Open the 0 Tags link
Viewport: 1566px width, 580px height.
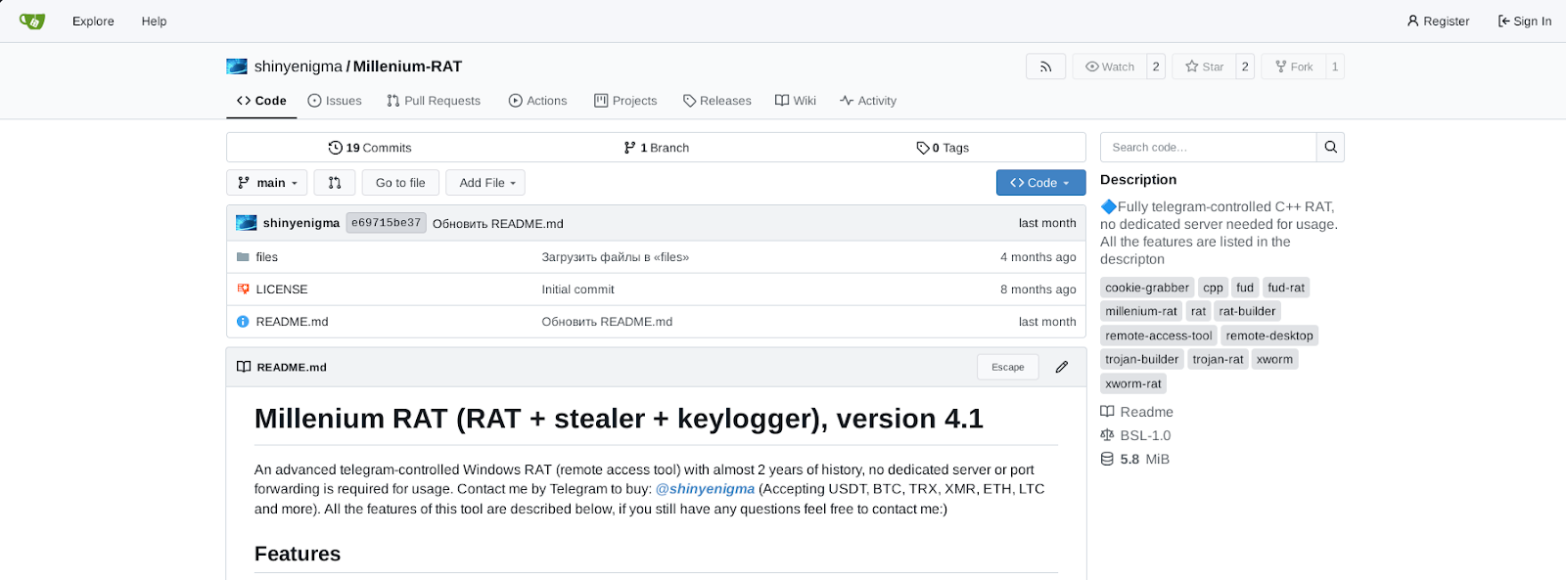coord(943,148)
